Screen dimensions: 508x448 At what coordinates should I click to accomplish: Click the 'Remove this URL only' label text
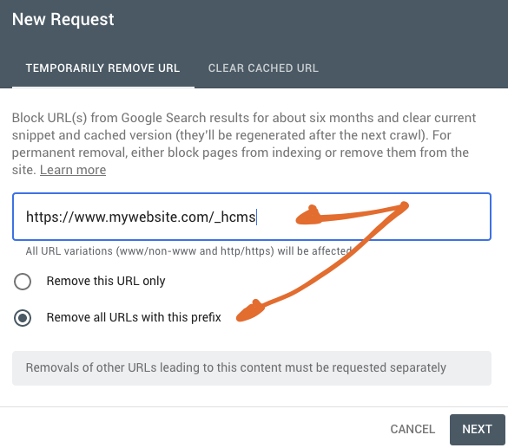[106, 281]
